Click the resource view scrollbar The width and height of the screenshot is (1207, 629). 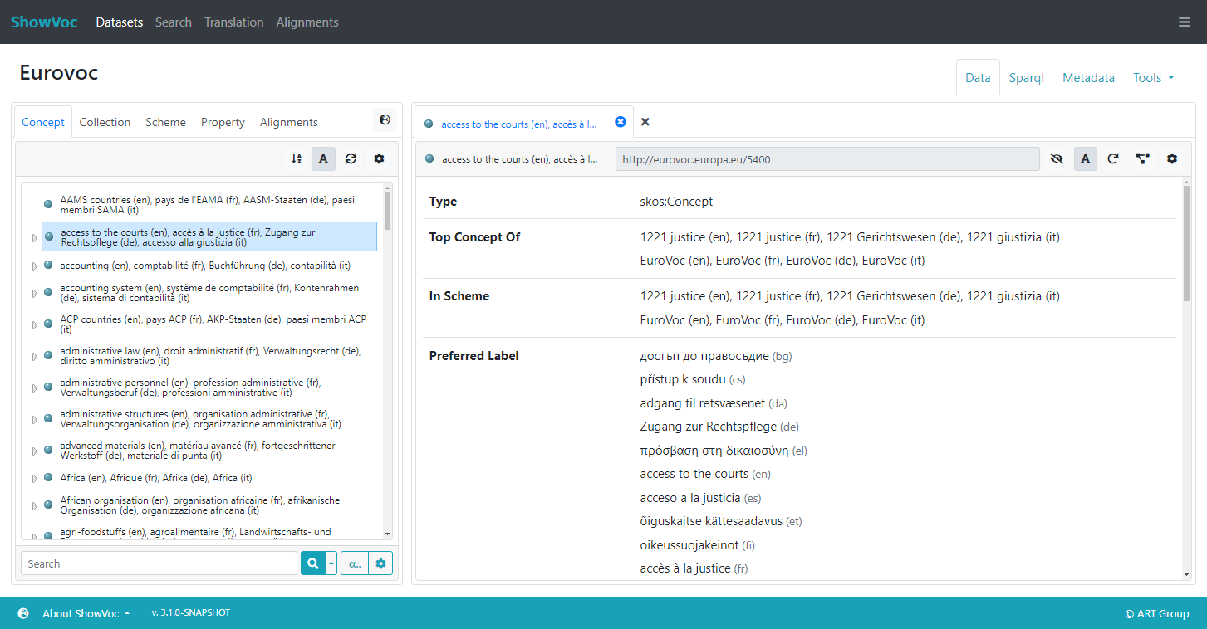point(1186,242)
